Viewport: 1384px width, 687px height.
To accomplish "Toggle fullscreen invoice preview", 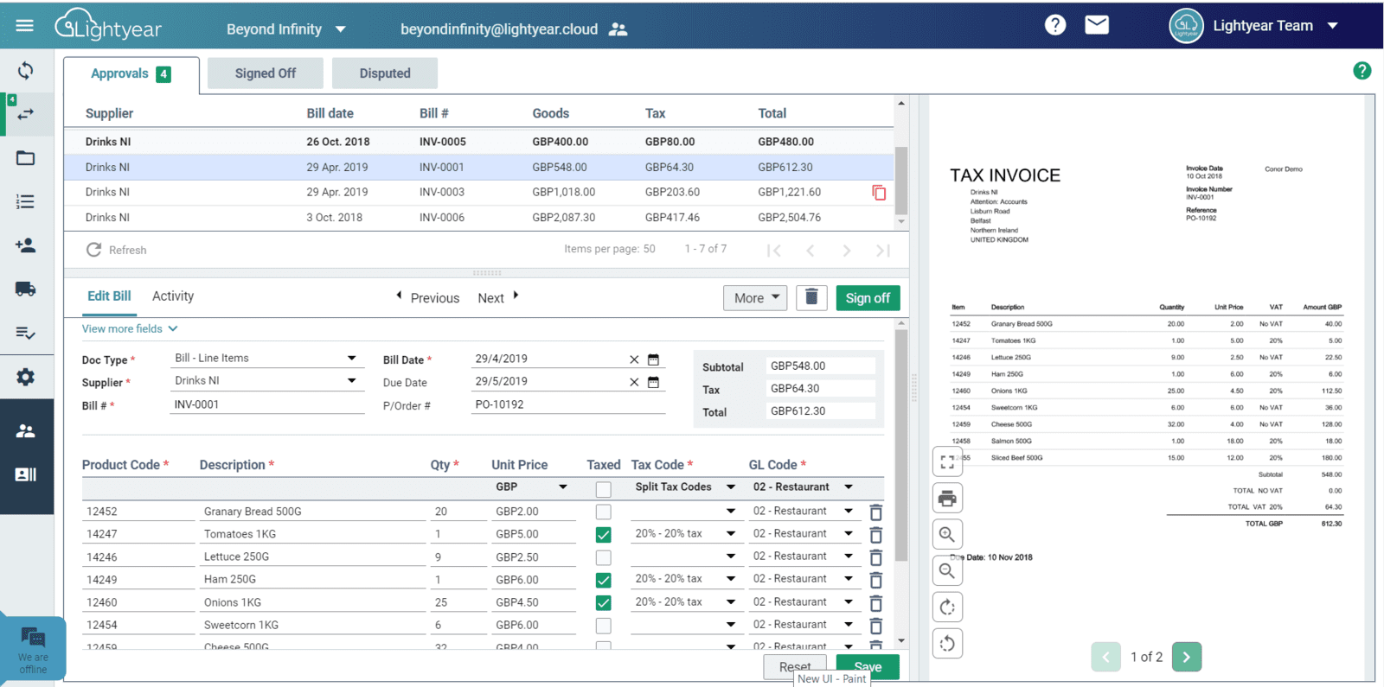I will (947, 462).
